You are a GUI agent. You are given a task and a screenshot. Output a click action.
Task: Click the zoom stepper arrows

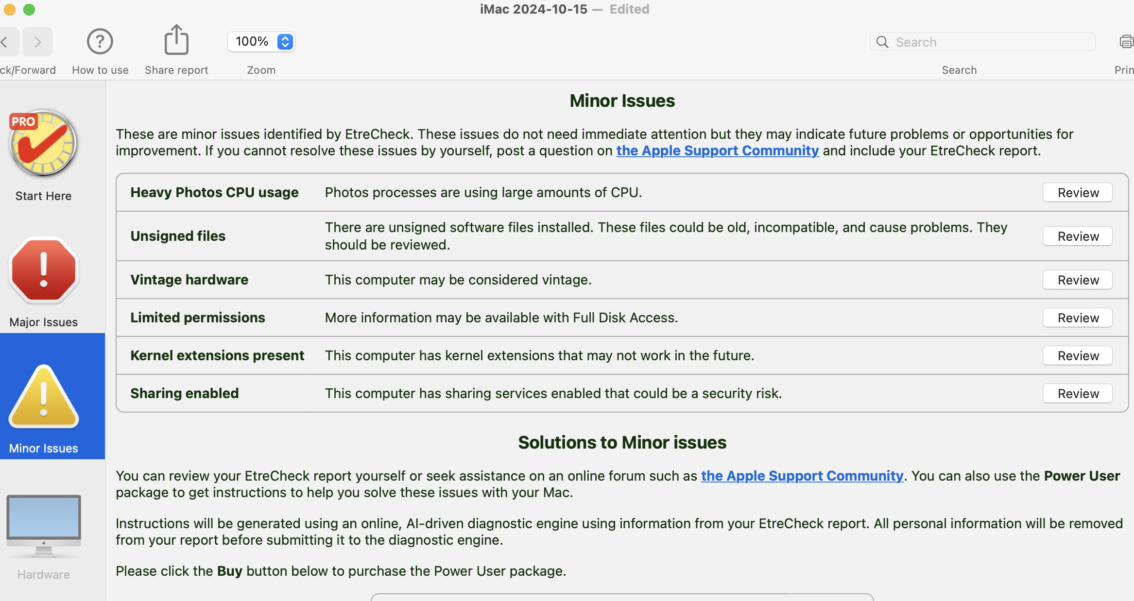click(x=285, y=42)
